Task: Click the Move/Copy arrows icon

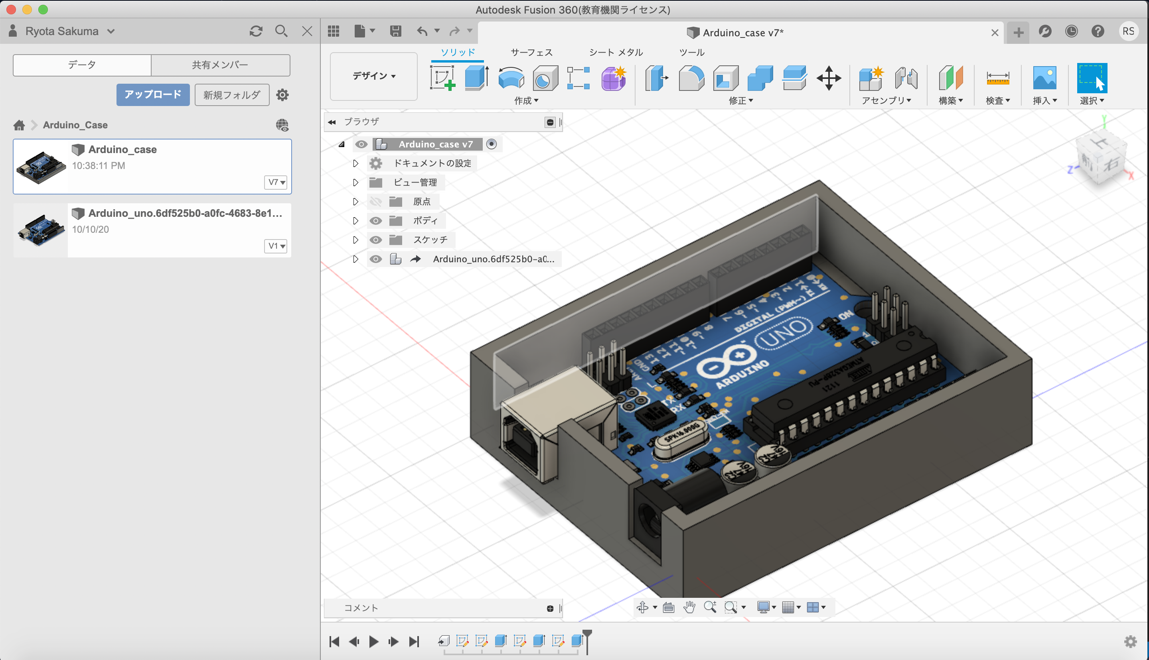Action: point(828,79)
